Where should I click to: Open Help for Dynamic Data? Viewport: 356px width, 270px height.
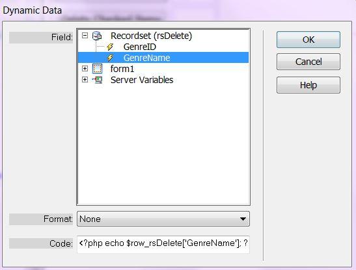(308, 85)
